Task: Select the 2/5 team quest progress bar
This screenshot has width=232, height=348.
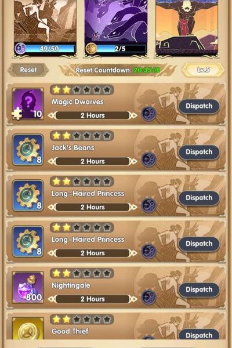Action: pos(121,48)
